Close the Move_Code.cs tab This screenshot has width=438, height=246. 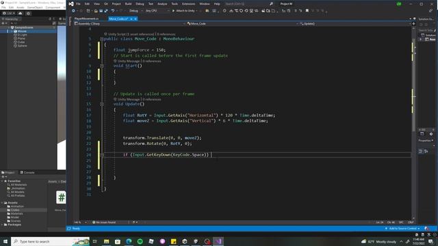tap(136, 18)
